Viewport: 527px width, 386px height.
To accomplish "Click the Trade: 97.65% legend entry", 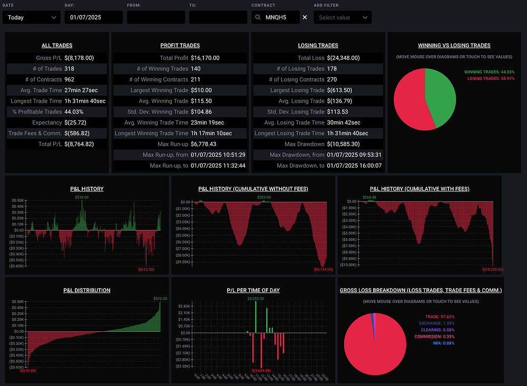I will [x=440, y=317].
